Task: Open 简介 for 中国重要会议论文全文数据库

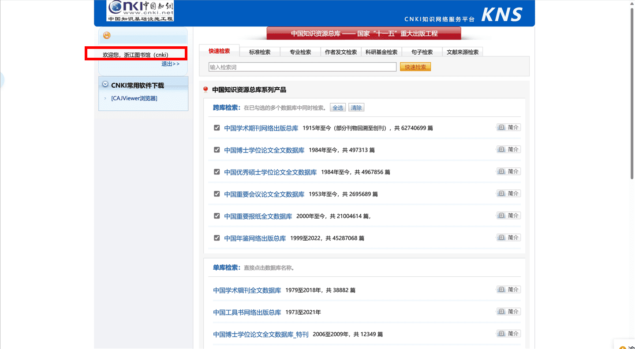Action: [x=508, y=193]
